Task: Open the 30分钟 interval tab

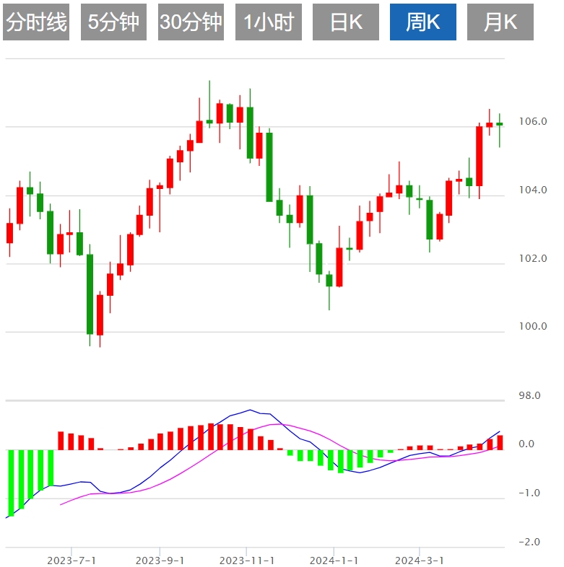Action: [x=191, y=22]
